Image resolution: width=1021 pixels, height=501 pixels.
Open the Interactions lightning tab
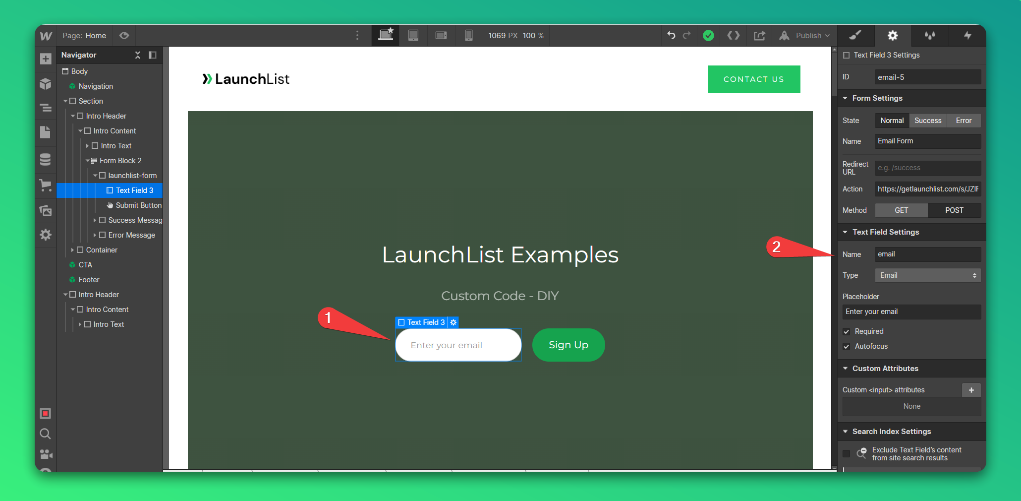[x=967, y=35]
